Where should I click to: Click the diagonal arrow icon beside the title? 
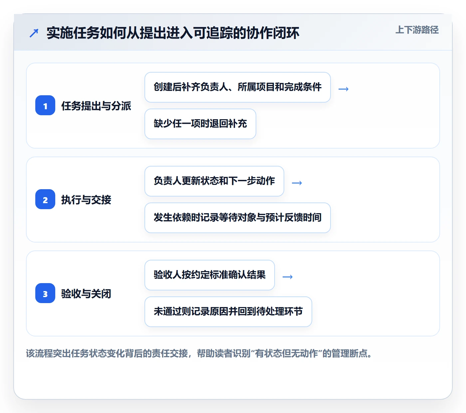(x=34, y=33)
